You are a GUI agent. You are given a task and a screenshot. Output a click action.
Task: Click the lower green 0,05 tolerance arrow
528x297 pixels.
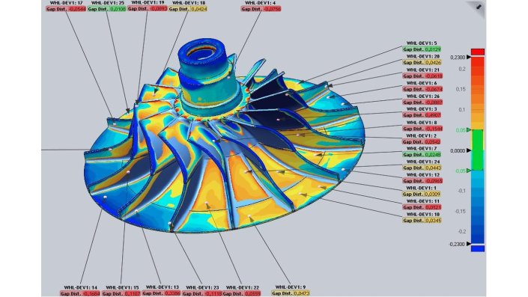[468, 171]
